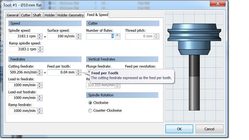Click the Vertical Feedrates section header
The height and width of the screenshot is (140, 249).
tap(122, 59)
